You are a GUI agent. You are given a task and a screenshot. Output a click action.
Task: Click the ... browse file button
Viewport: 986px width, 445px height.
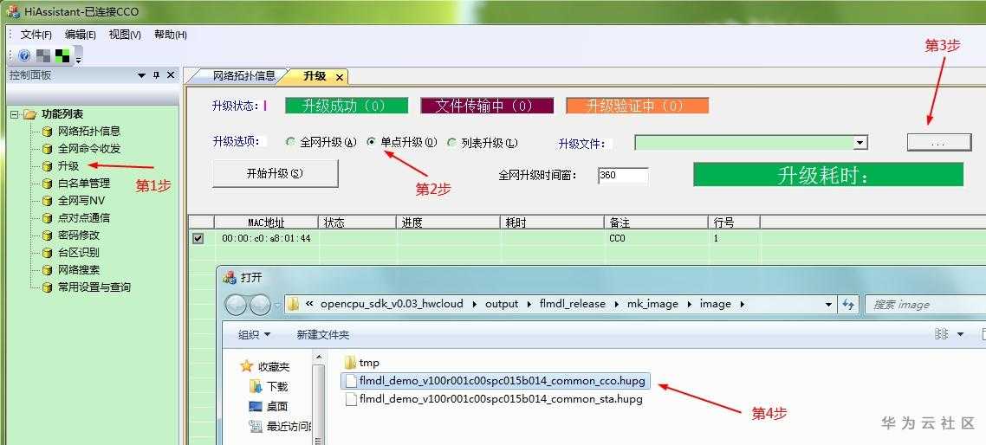click(939, 143)
